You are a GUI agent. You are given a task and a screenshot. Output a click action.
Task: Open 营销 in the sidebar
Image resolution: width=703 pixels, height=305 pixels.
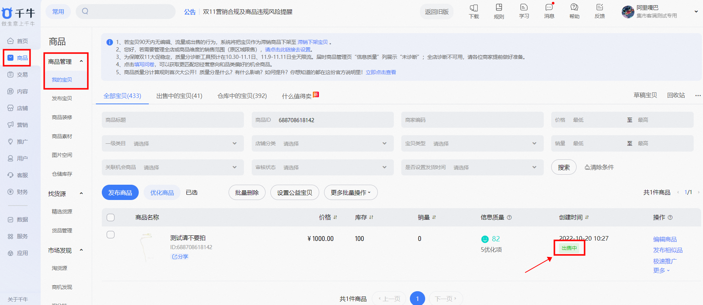coord(18,125)
